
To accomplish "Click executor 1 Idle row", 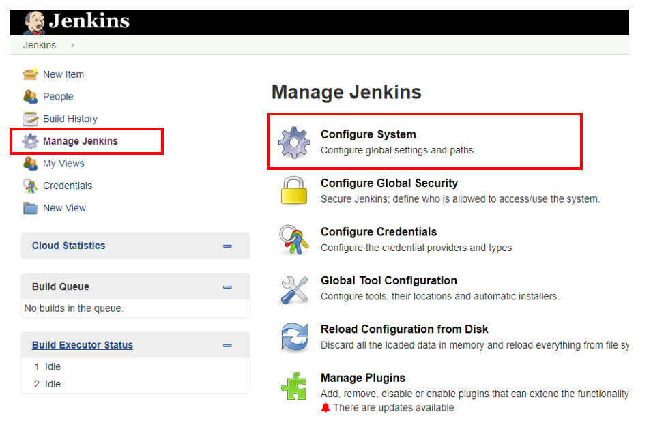I will (x=135, y=367).
